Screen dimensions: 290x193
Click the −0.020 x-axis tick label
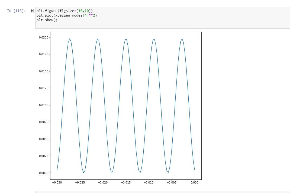pyautogui.click(x=103, y=182)
